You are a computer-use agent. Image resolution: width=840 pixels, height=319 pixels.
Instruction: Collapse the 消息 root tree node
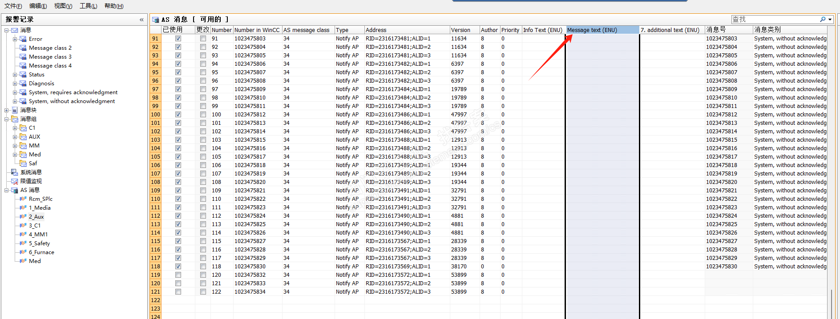pyautogui.click(x=7, y=30)
